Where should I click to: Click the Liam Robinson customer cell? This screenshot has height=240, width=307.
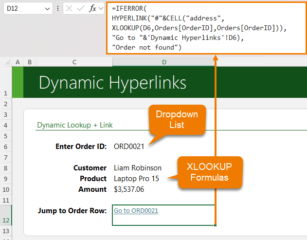coord(138,168)
